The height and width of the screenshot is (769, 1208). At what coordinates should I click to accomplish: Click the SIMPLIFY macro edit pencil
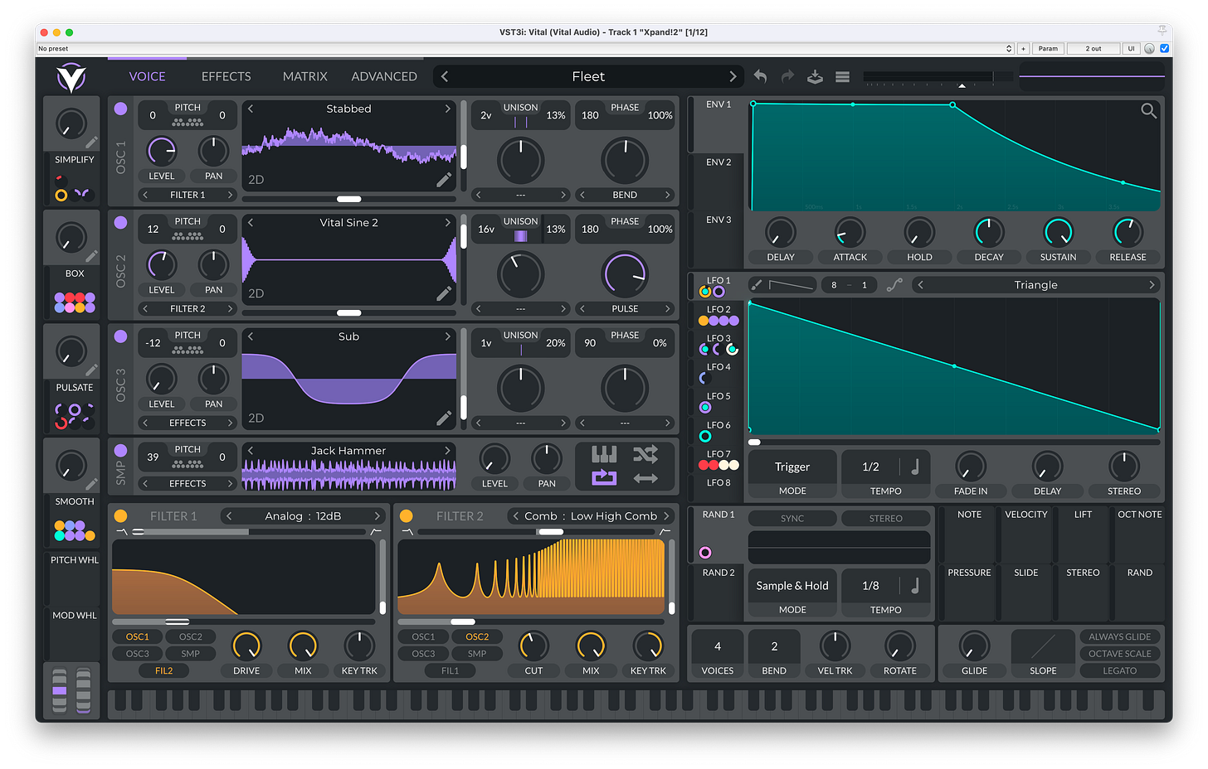(x=91, y=143)
